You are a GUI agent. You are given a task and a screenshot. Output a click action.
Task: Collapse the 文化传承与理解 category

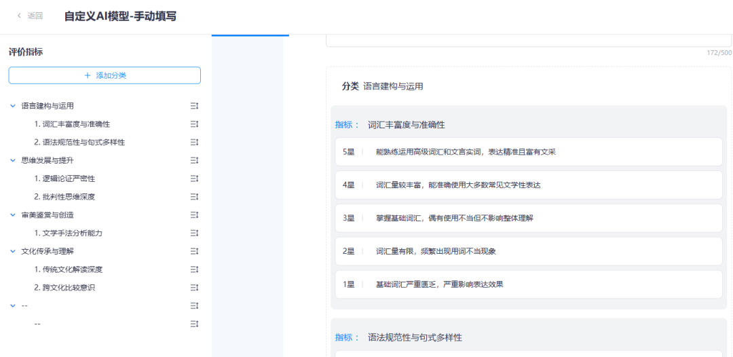pos(13,251)
